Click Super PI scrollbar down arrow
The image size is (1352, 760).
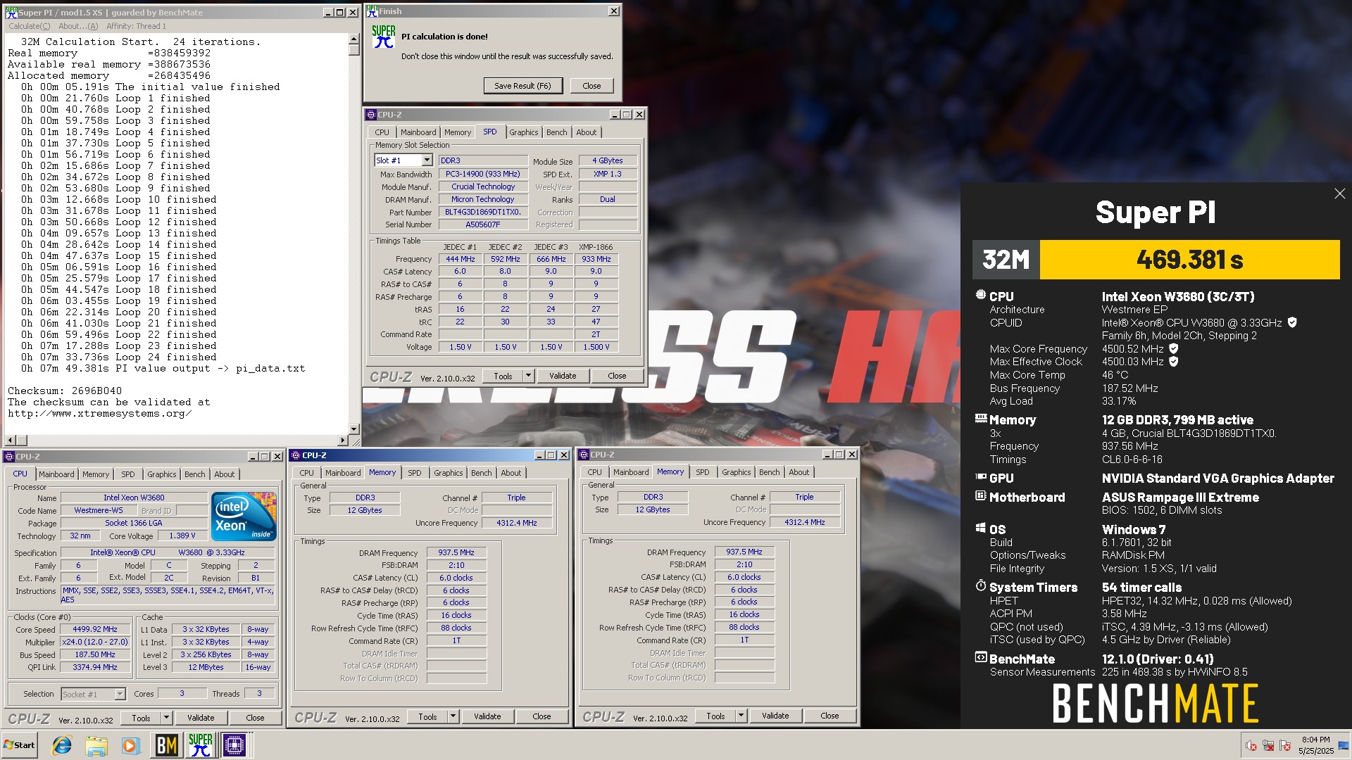[354, 429]
